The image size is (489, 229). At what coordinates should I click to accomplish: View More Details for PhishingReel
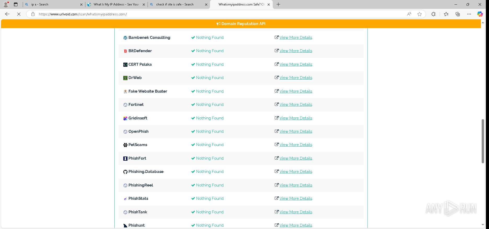[296, 185]
